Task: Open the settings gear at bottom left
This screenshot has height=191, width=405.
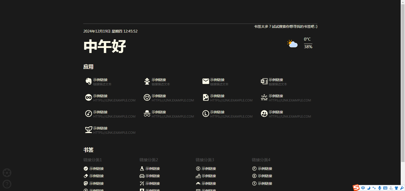Action: tap(7, 173)
